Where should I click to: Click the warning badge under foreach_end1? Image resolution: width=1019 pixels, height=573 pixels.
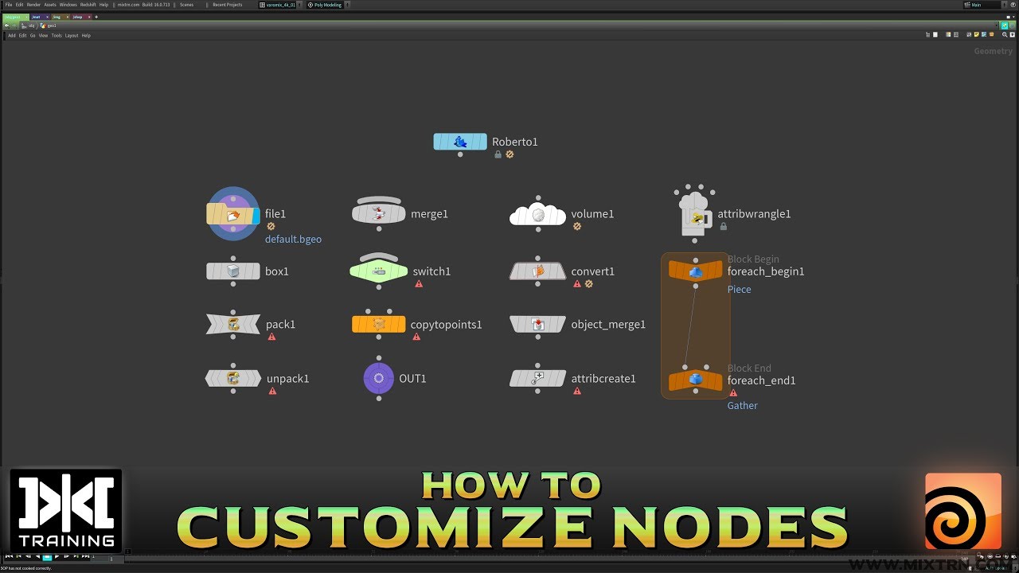tap(733, 392)
